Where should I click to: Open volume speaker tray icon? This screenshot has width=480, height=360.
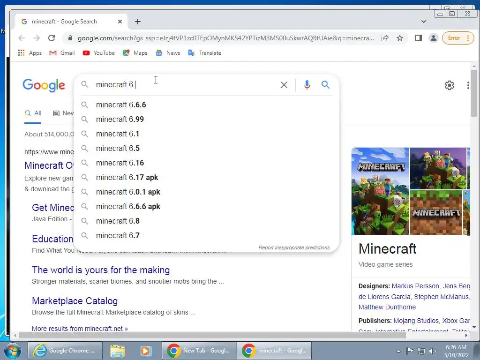(x=433, y=351)
